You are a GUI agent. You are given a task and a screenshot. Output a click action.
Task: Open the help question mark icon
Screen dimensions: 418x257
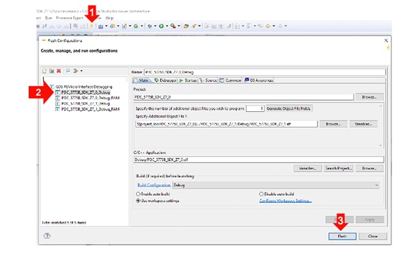tap(47, 235)
